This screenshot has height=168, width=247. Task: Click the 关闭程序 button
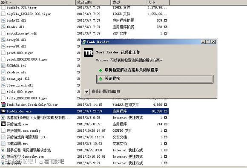155,79
